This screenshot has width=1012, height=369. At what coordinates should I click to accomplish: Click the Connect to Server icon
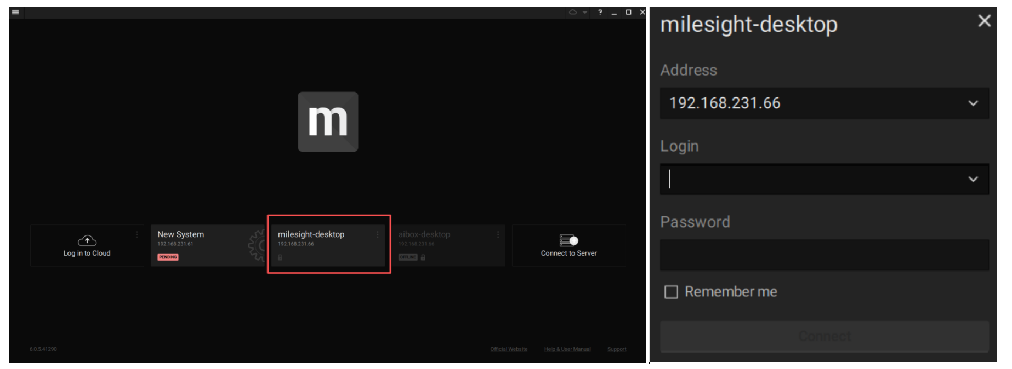(568, 240)
